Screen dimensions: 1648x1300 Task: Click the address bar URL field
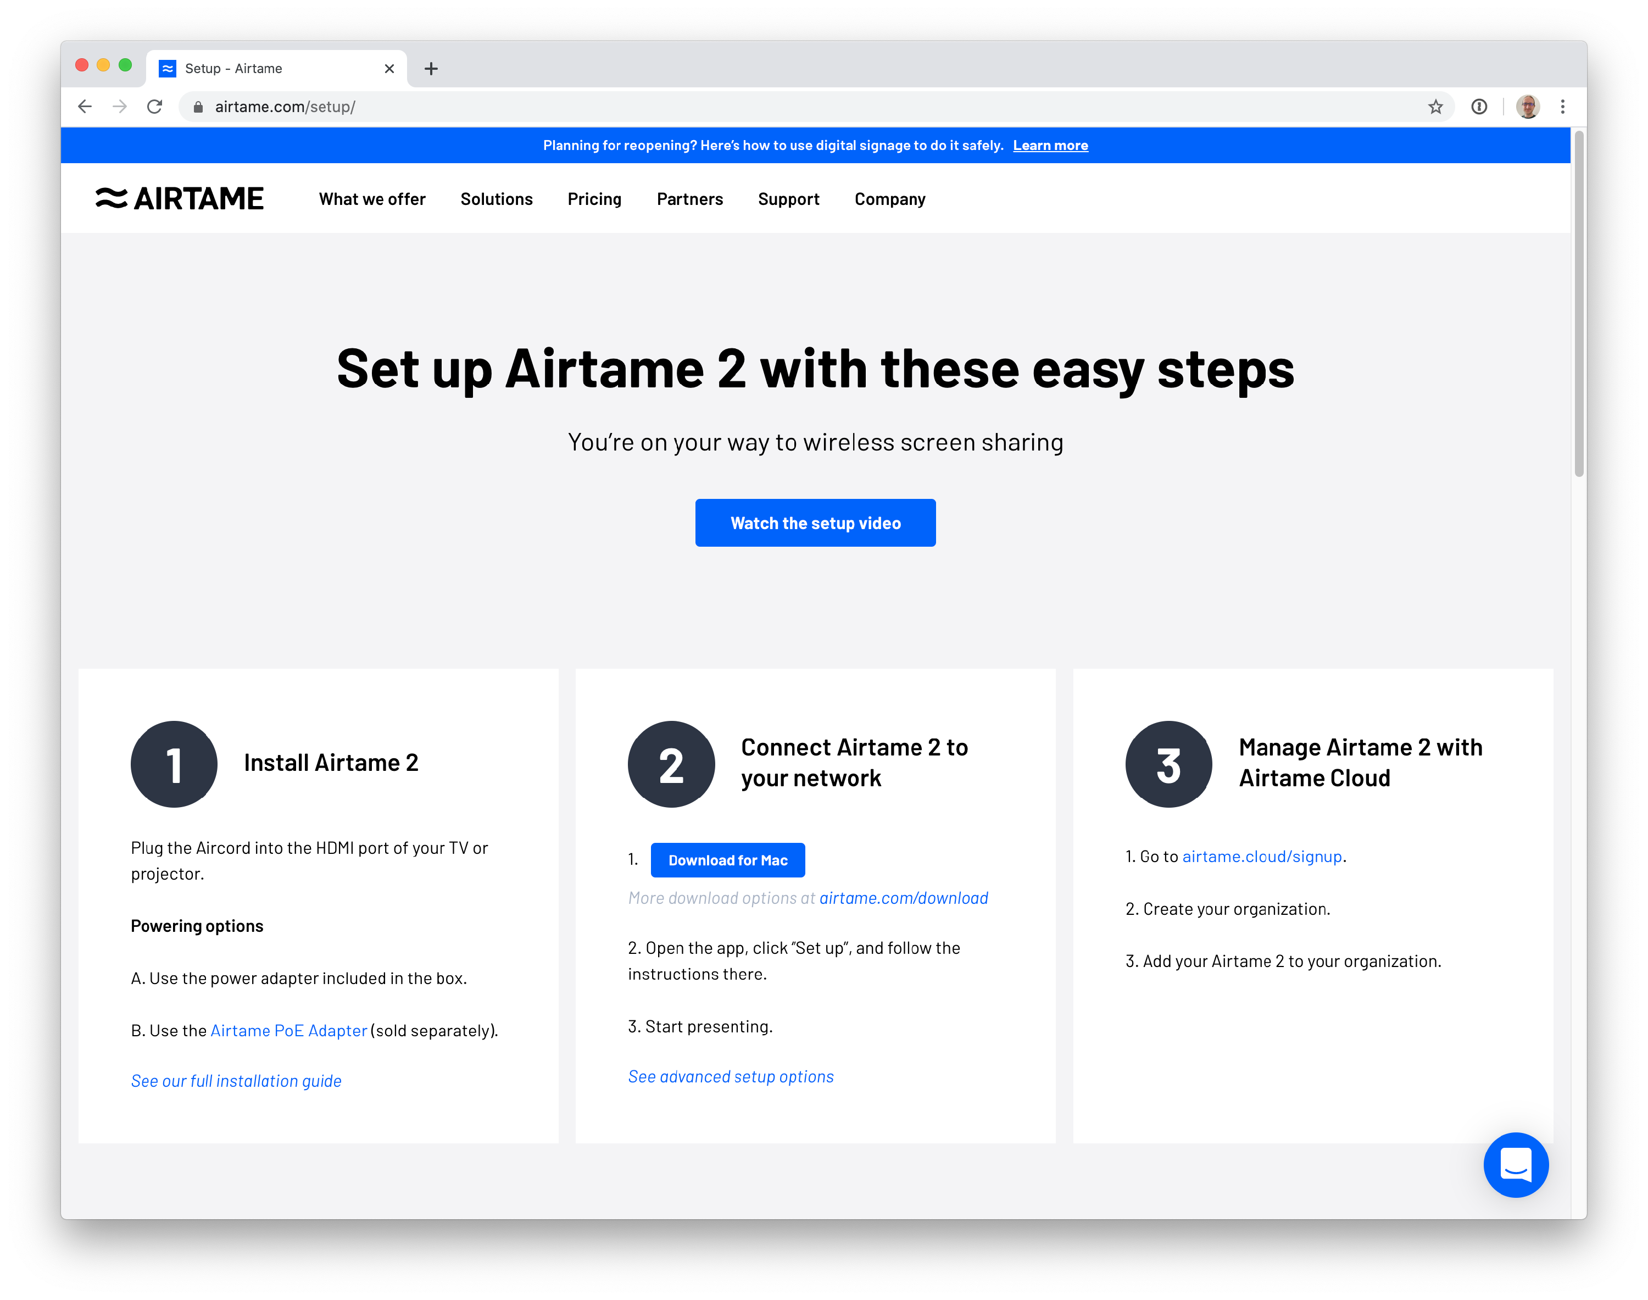761,107
